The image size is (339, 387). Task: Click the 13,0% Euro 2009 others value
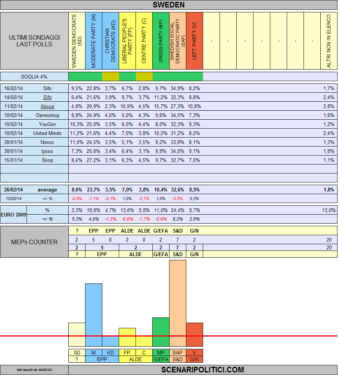tap(329, 210)
